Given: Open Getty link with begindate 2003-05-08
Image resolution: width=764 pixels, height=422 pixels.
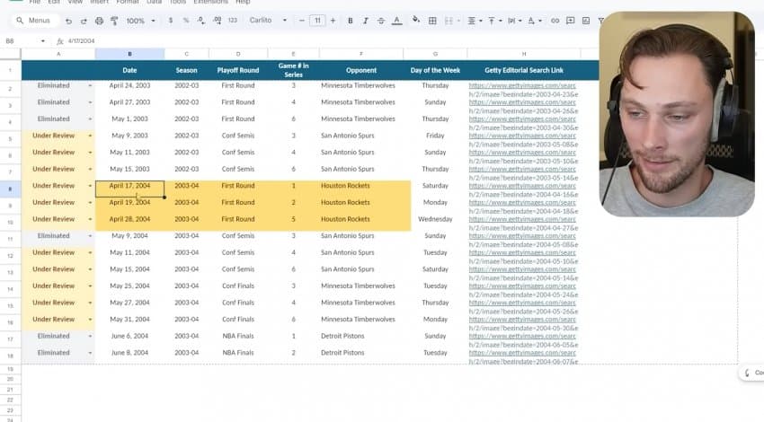Looking at the screenshot, I should [x=523, y=140].
